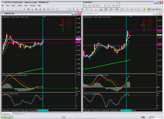Open the Insert menu

(13, 6)
